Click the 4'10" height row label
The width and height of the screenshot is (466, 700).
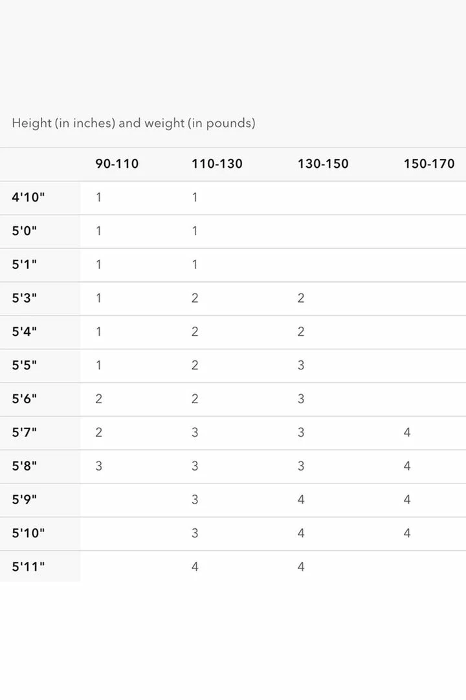[x=28, y=198]
